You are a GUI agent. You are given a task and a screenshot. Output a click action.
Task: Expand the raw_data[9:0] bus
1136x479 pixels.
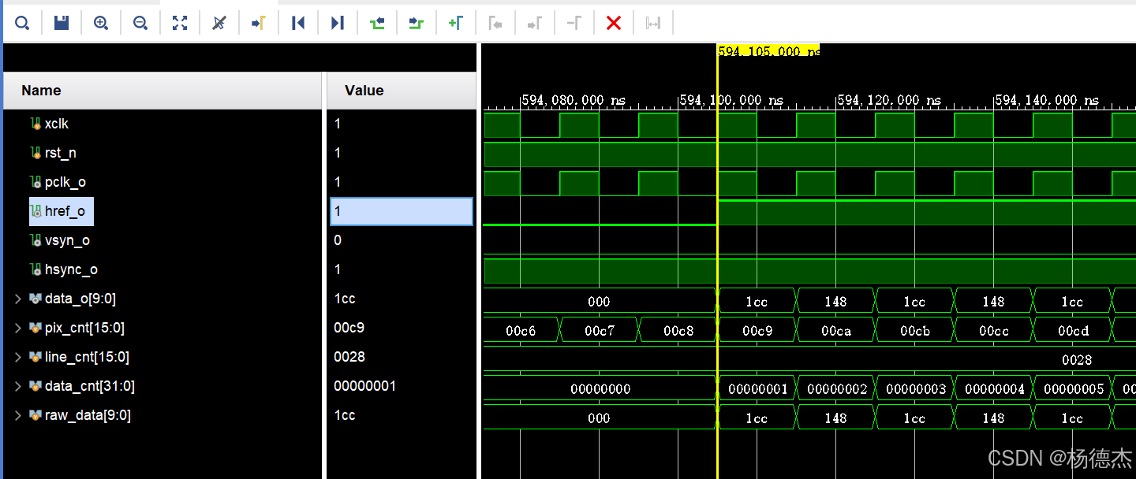[17, 415]
